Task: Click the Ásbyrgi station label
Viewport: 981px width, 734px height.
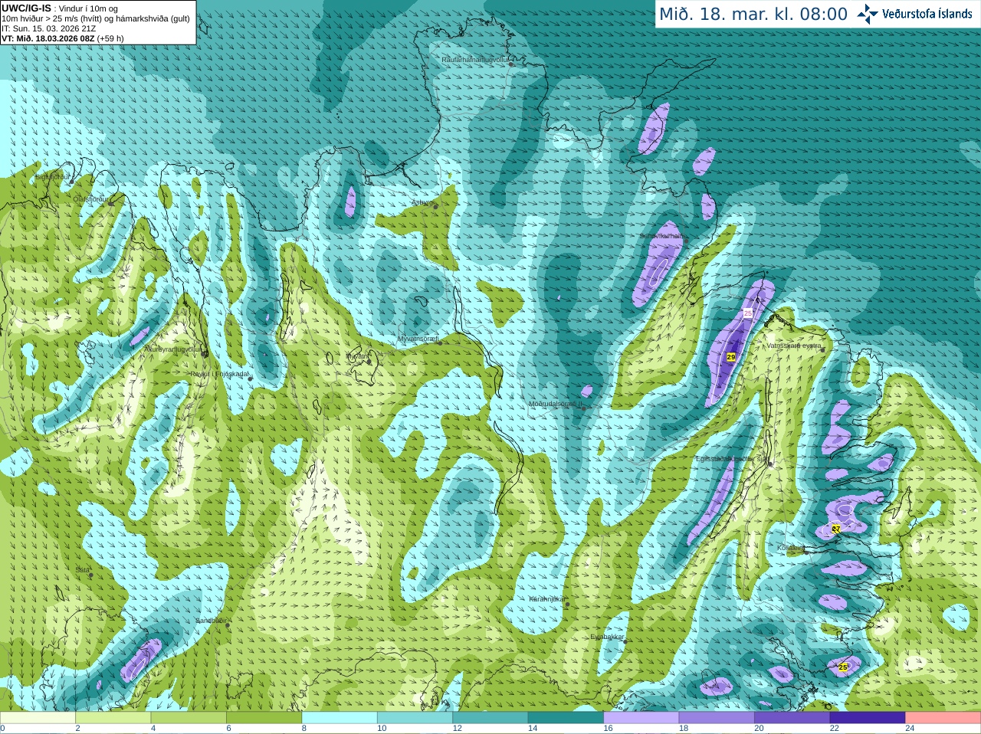Action: click(422, 202)
